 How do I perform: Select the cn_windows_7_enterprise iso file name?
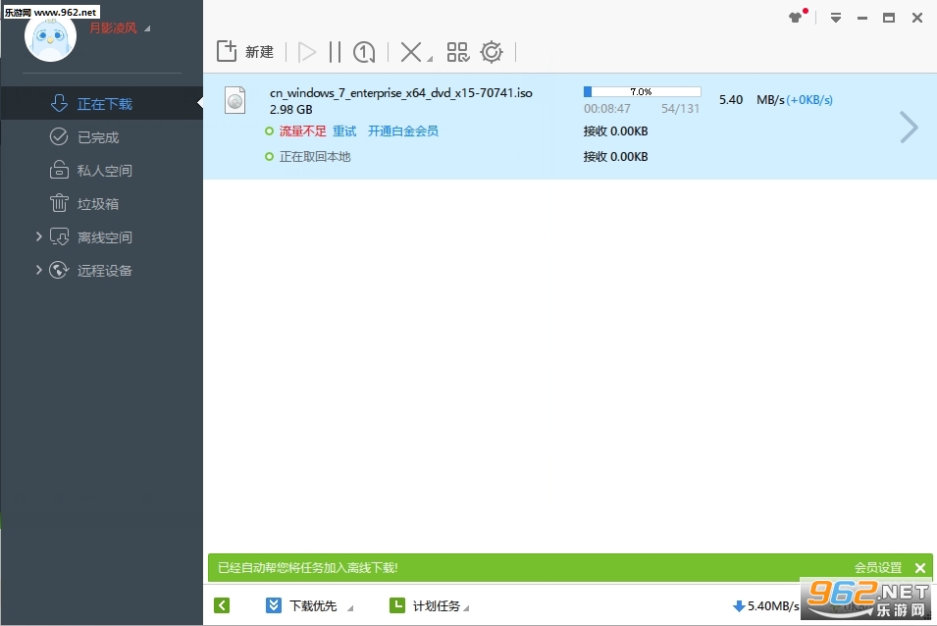click(x=401, y=93)
